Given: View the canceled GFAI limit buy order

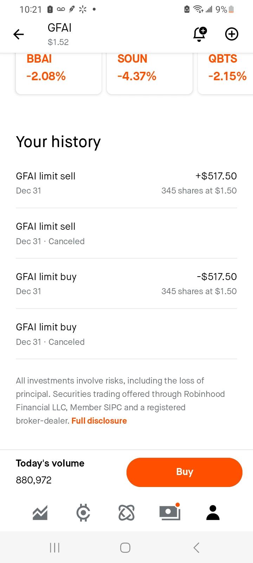Looking at the screenshot, I should tap(126, 334).
